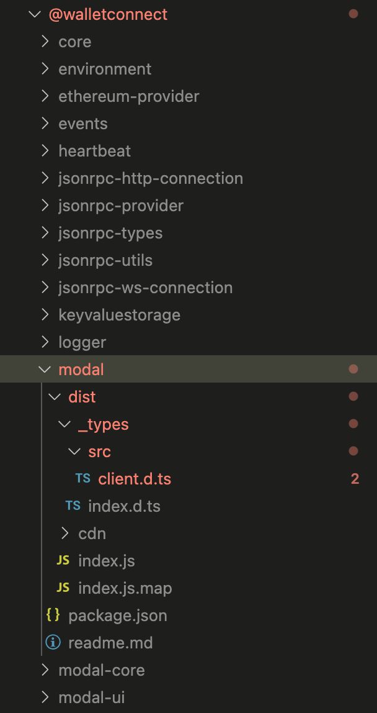
Task: Click the error dot on the @walletconnect row
Action: click(x=353, y=14)
